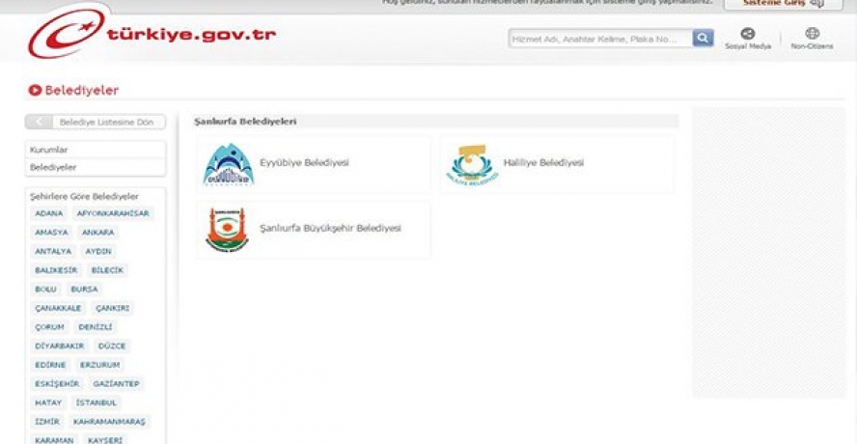Viewport: 857px width, 444px height.
Task: Open the Non-Citizens globe icon
Action: click(x=813, y=34)
